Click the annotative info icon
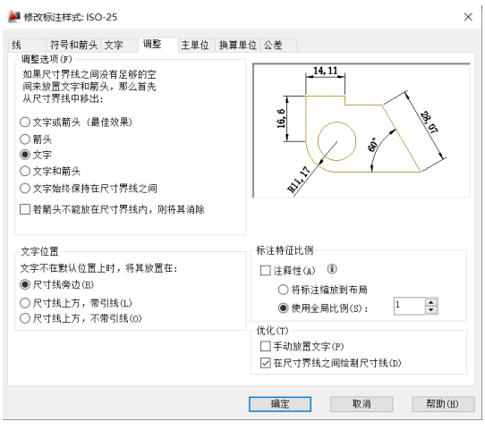This screenshot has height=430, width=485. [x=332, y=269]
